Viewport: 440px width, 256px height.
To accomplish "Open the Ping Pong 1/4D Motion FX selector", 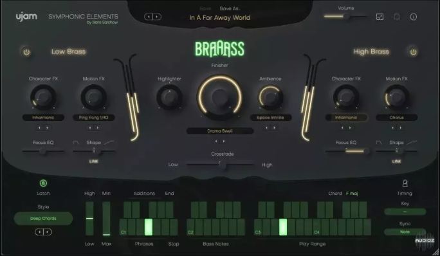I will click(93, 118).
